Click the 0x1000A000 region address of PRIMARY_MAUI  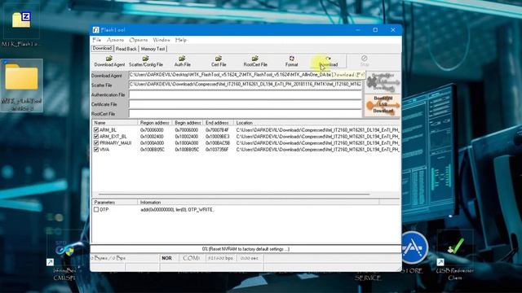coord(153,143)
